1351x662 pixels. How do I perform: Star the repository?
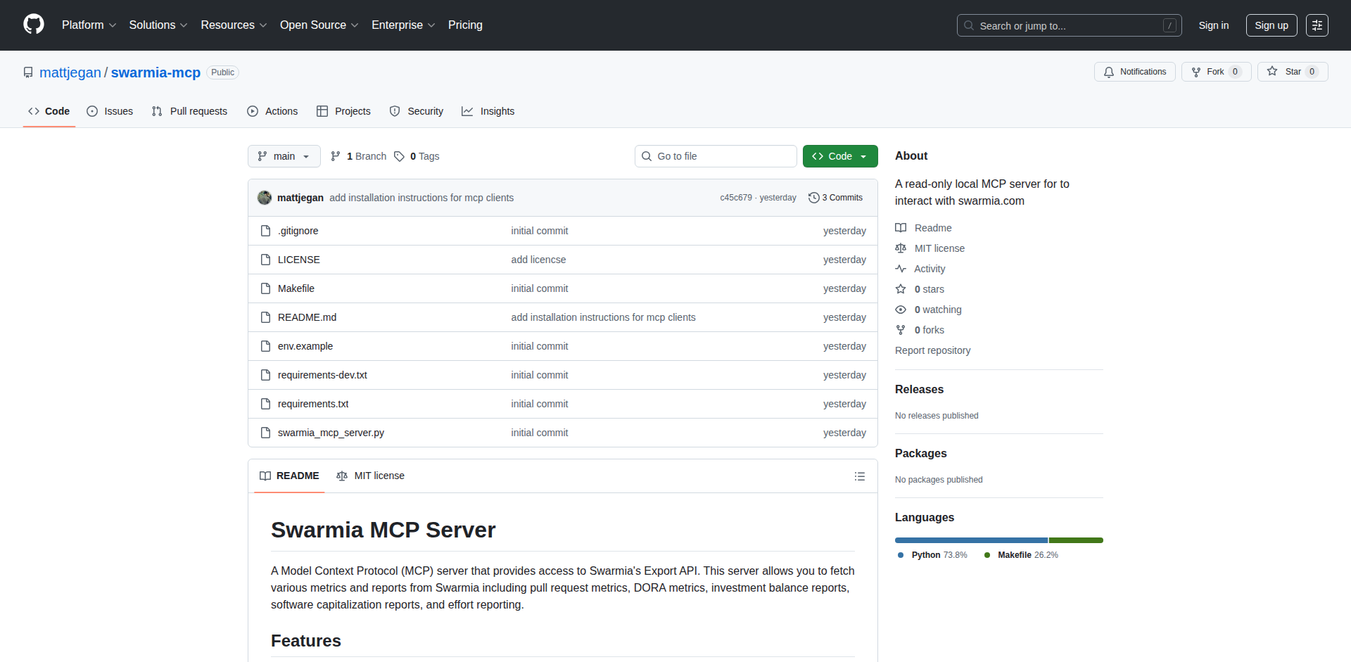(x=1293, y=72)
